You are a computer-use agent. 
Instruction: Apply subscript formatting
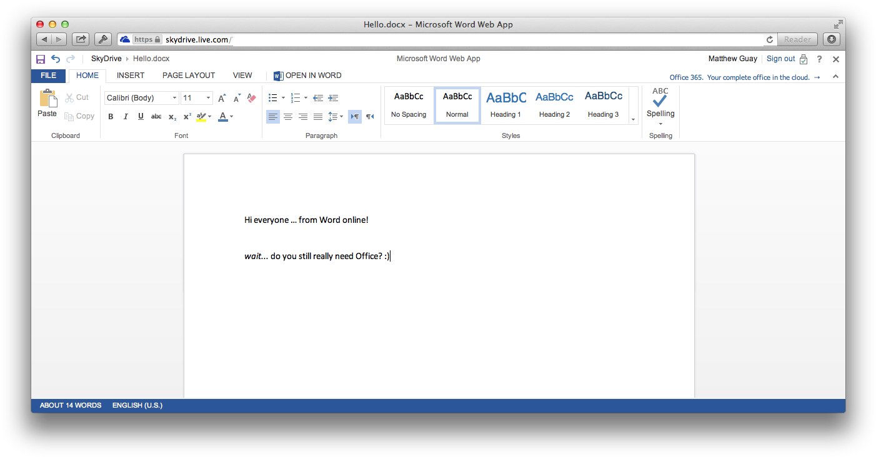(x=171, y=117)
